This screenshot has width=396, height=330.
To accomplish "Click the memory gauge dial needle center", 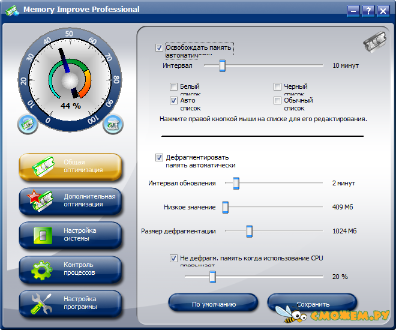I will pos(70,80).
